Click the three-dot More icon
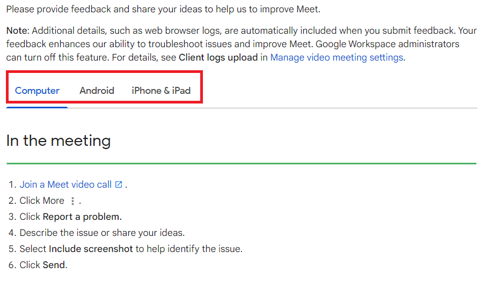 (72, 201)
